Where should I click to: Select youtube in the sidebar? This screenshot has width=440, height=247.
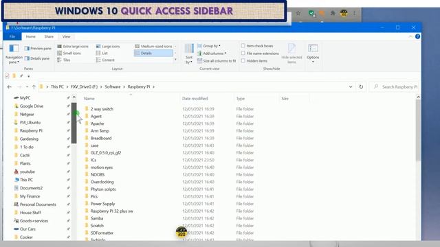click(x=27, y=172)
